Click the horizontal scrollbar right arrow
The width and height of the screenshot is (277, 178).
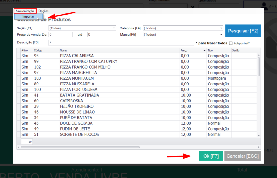click(259, 147)
